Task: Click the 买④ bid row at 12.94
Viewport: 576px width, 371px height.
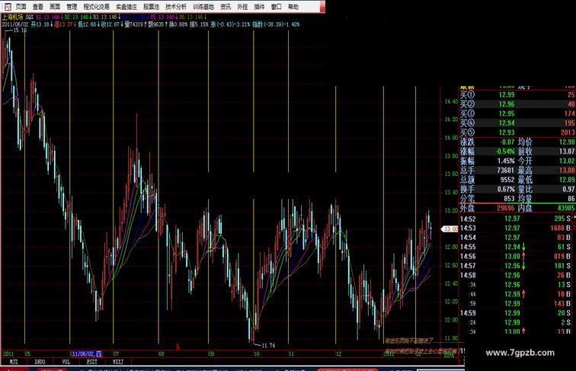Action: (x=517, y=123)
